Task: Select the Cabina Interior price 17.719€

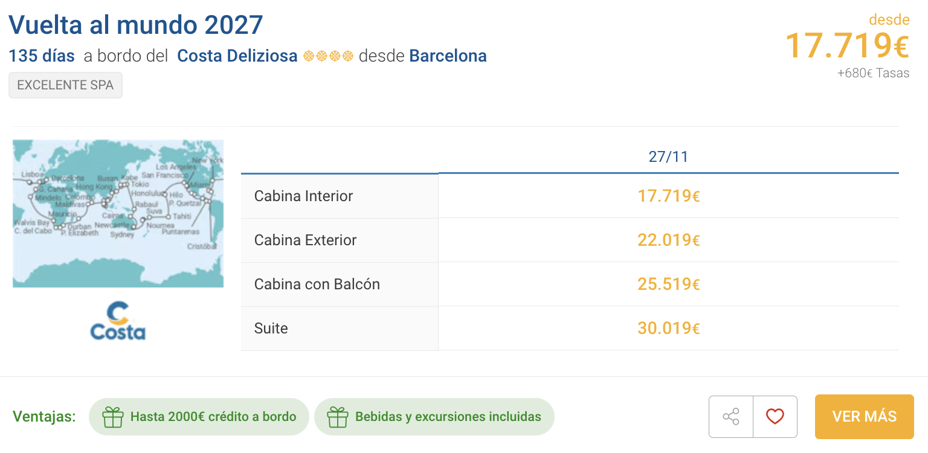Action: tap(669, 196)
